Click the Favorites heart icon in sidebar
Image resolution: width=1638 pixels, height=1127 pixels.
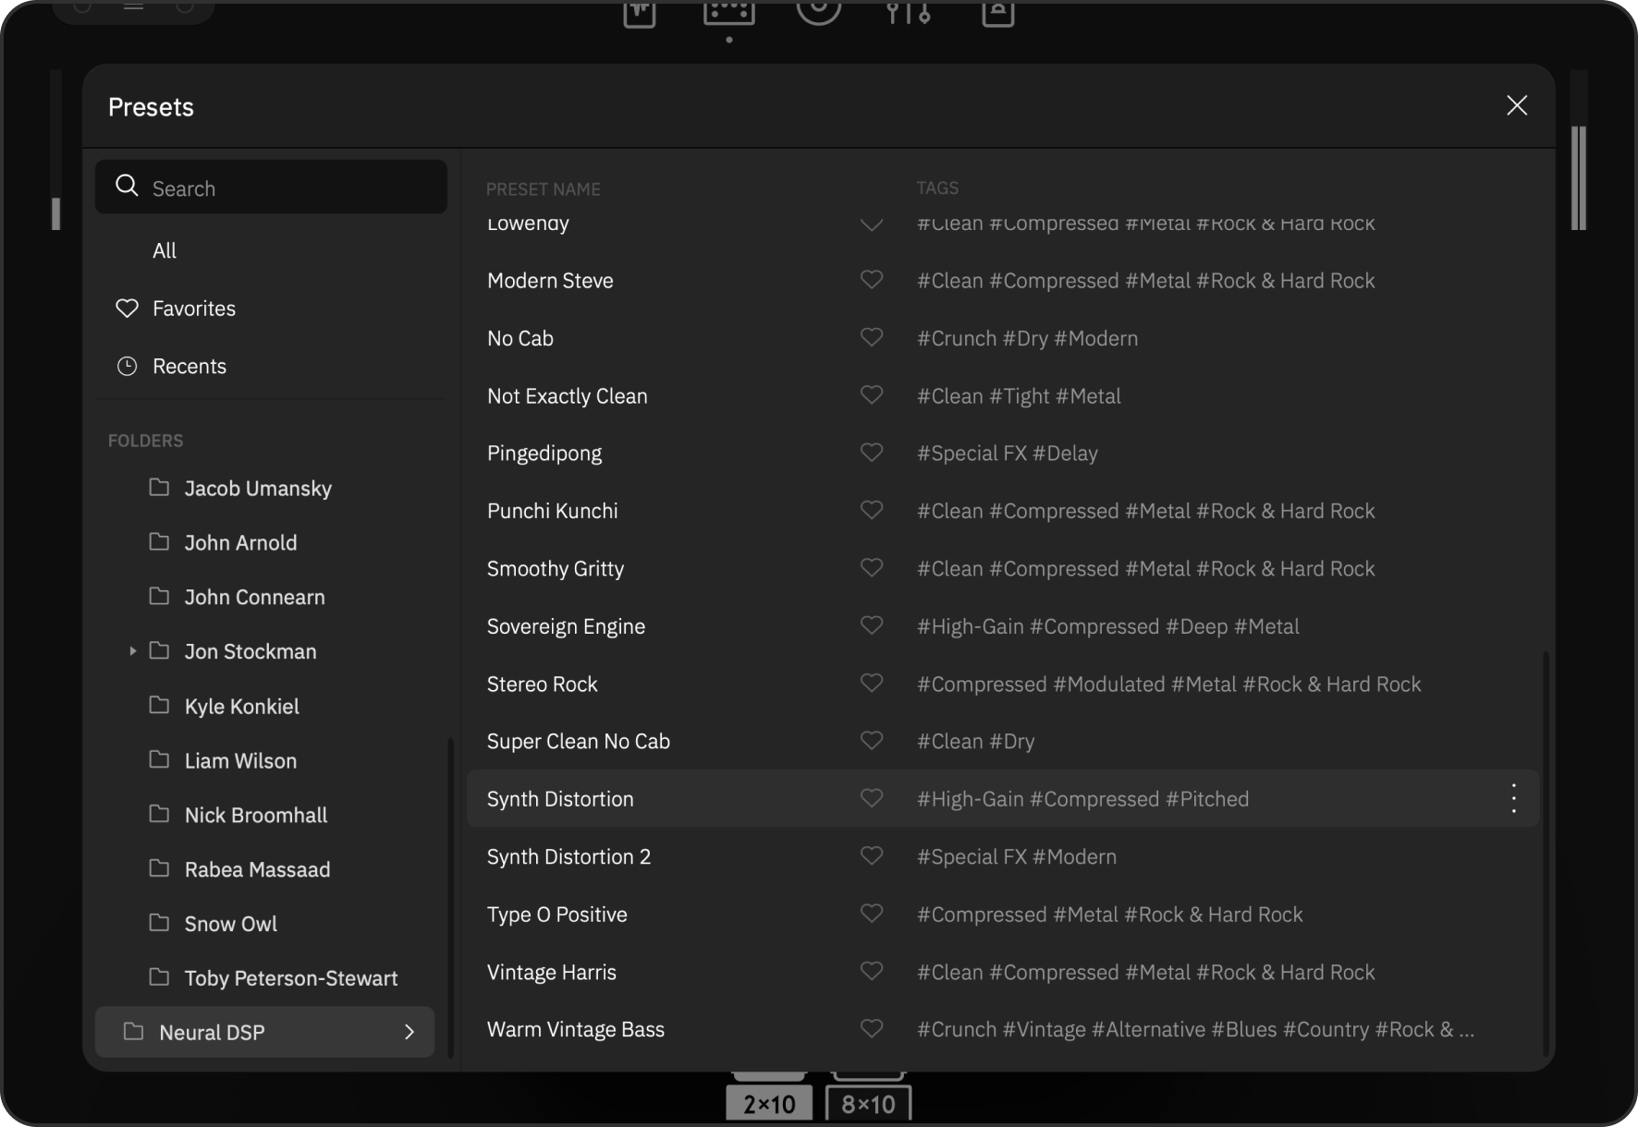click(x=127, y=308)
